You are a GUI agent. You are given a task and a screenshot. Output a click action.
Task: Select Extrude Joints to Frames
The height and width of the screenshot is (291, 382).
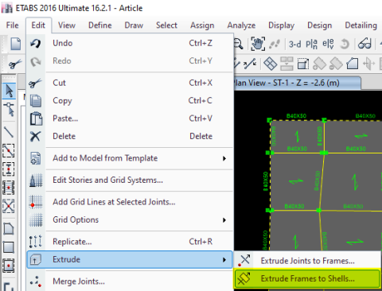(x=307, y=261)
